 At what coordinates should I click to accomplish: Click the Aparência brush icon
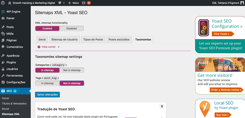[3, 56]
